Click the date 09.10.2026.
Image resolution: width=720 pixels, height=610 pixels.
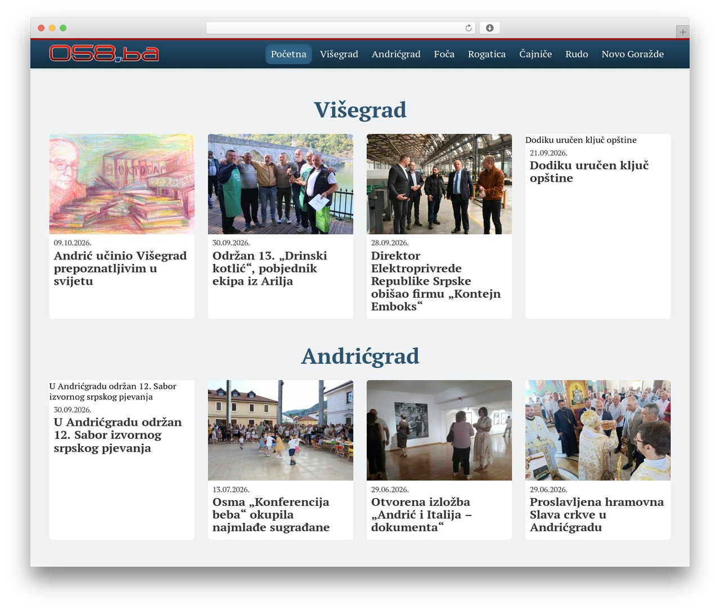73,243
